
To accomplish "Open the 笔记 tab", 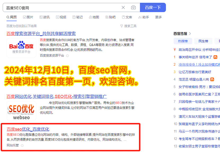I will [78, 17].
